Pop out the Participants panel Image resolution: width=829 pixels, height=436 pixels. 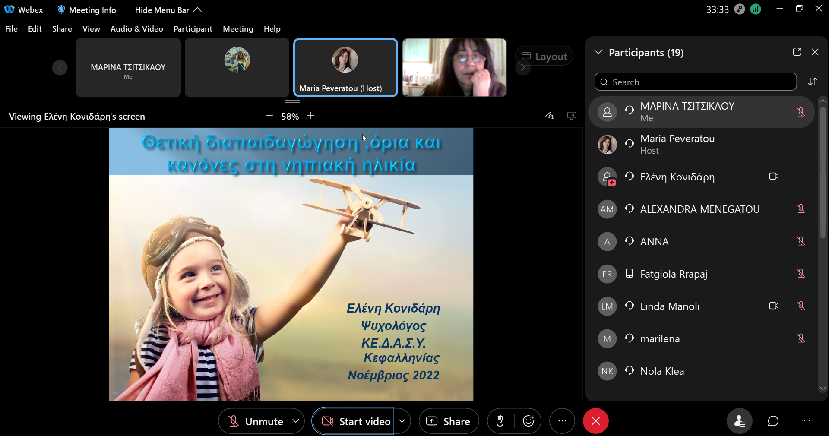797,52
